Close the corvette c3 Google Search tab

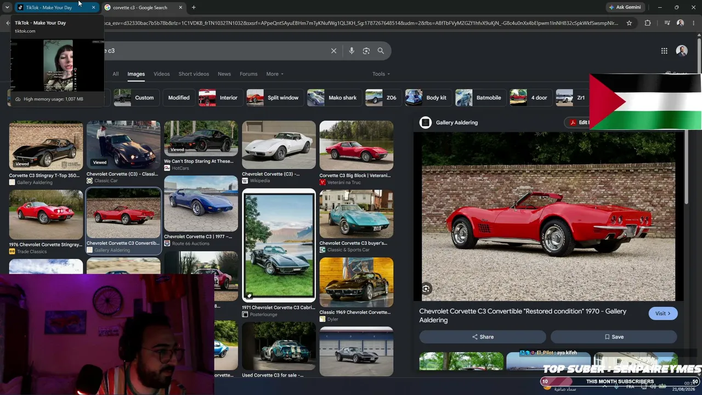pos(180,7)
